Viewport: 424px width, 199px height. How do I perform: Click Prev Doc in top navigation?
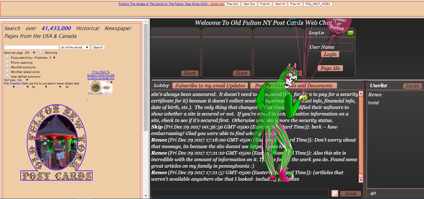coord(232,4)
